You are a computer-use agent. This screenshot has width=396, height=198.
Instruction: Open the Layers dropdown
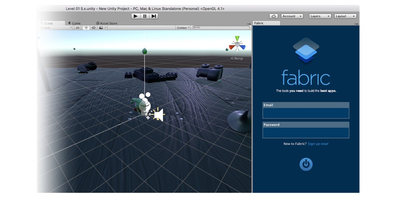point(320,16)
